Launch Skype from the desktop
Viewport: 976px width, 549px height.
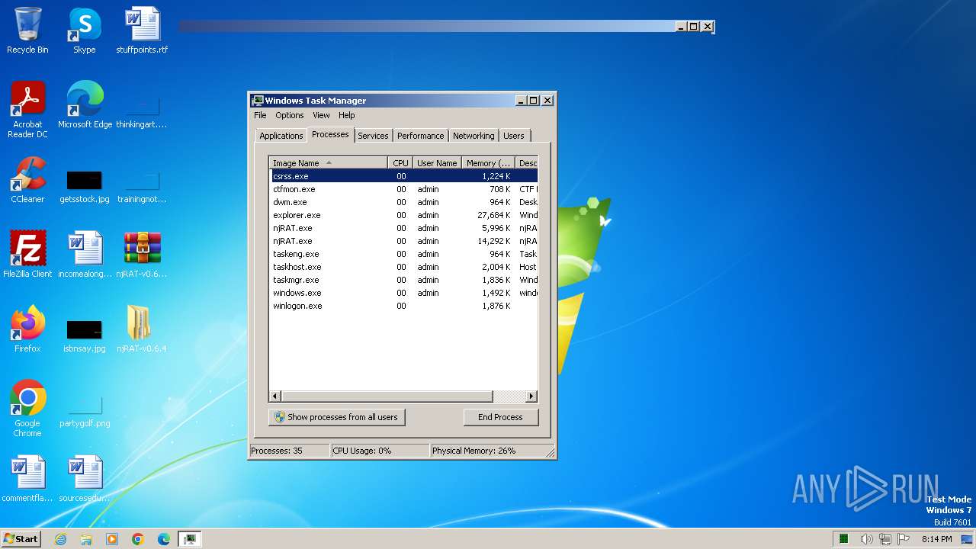84,30
